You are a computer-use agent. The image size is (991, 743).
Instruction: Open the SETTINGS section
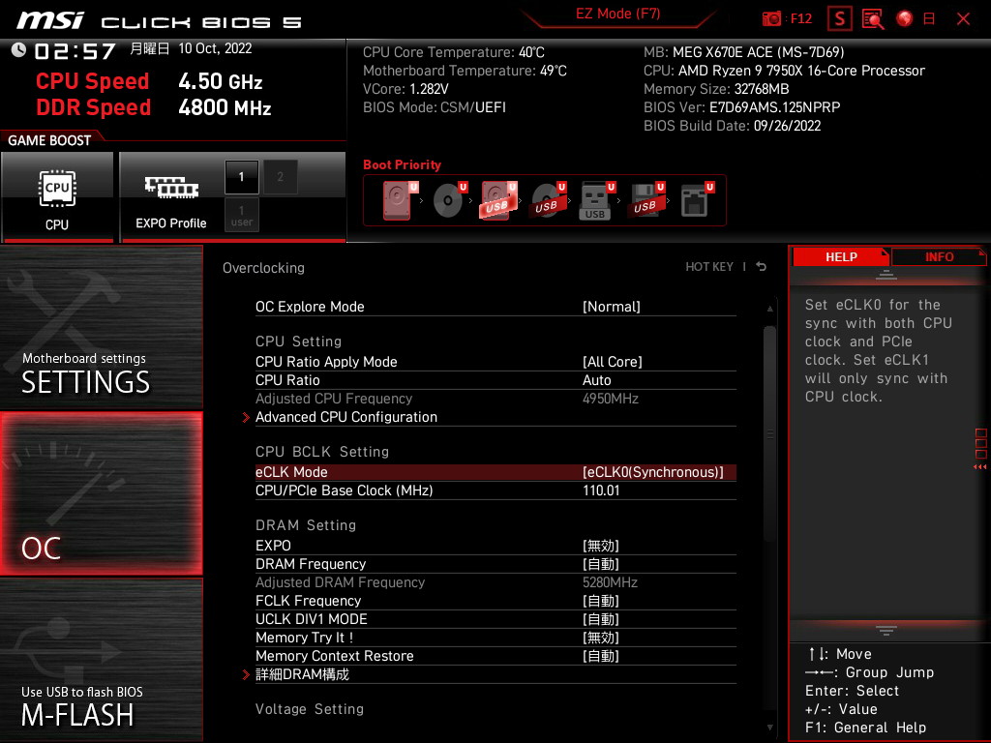click(x=101, y=327)
